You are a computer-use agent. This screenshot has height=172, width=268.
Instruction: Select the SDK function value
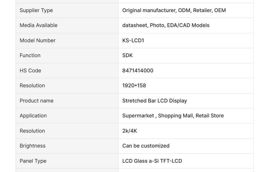128,56
